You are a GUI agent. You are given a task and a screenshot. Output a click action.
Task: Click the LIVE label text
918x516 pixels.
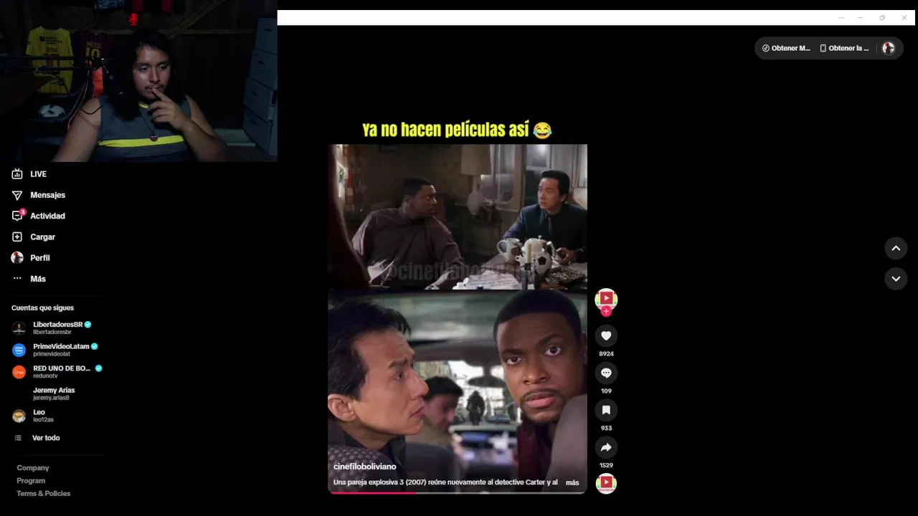pos(38,174)
